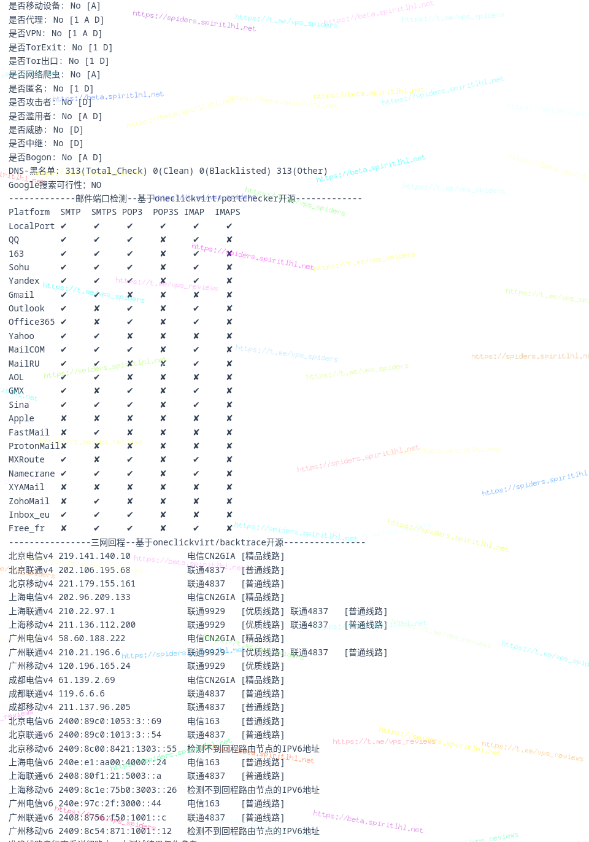Select the 'FastMail' row label
This screenshot has width=589, height=842.
point(29,432)
